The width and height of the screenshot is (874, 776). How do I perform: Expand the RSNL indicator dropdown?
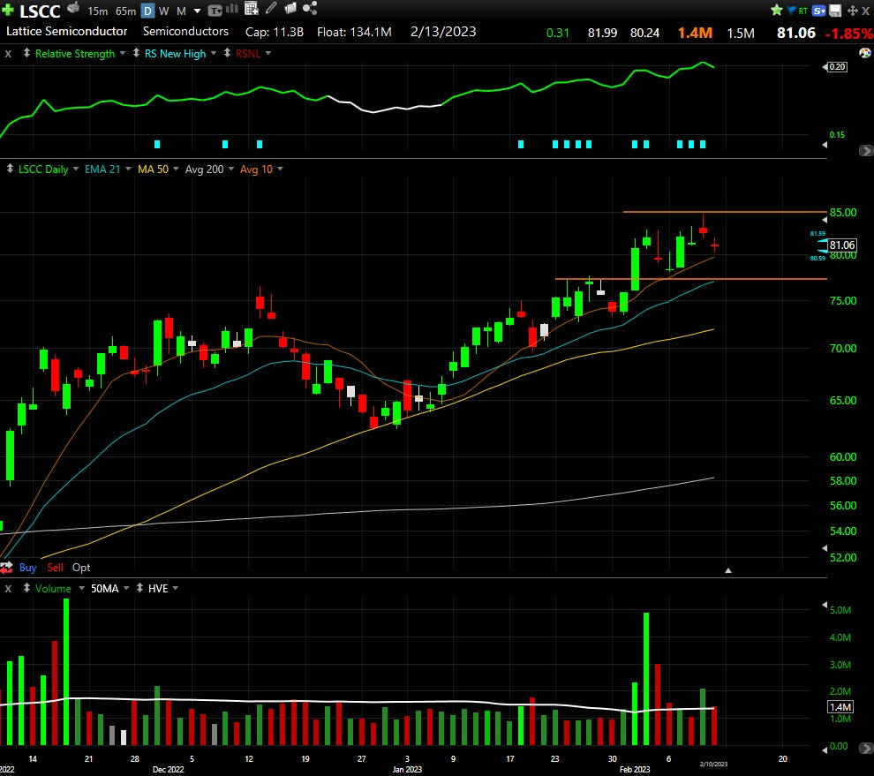click(x=268, y=53)
